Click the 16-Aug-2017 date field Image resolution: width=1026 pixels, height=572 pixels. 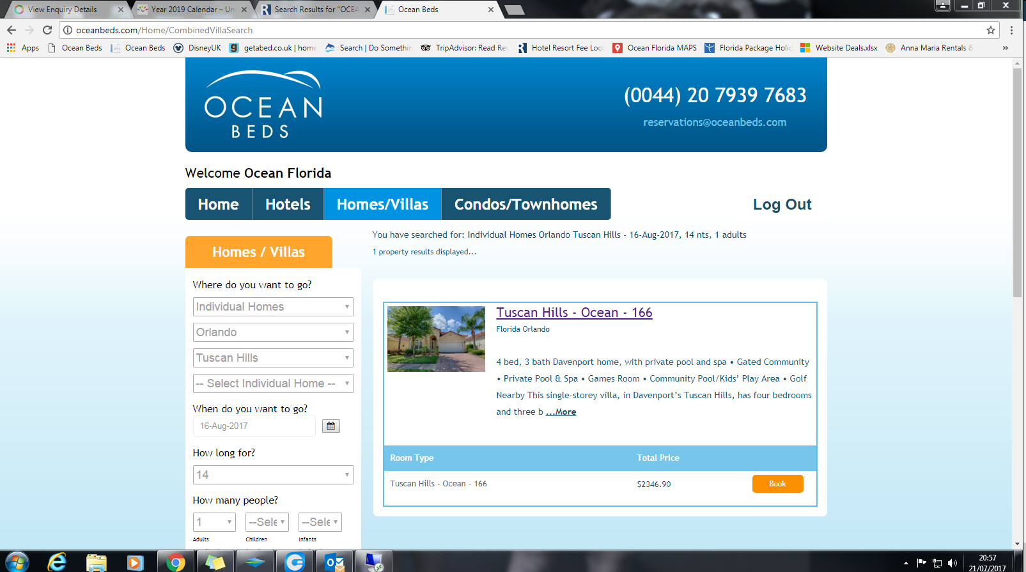254,426
